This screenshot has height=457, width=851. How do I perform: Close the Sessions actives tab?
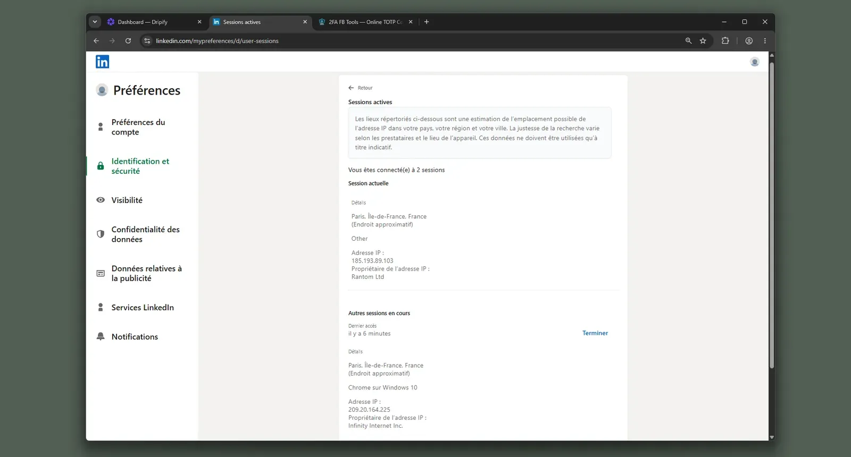click(x=305, y=22)
